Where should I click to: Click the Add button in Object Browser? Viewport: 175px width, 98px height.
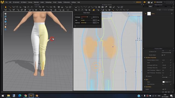pyautogui.click(x=159, y=10)
